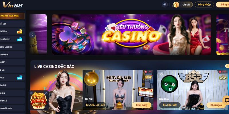Close the Hũ Khủng Độc Đắc popup
Image resolution: width=229 pixels, height=114 pixels.
pos(31,93)
